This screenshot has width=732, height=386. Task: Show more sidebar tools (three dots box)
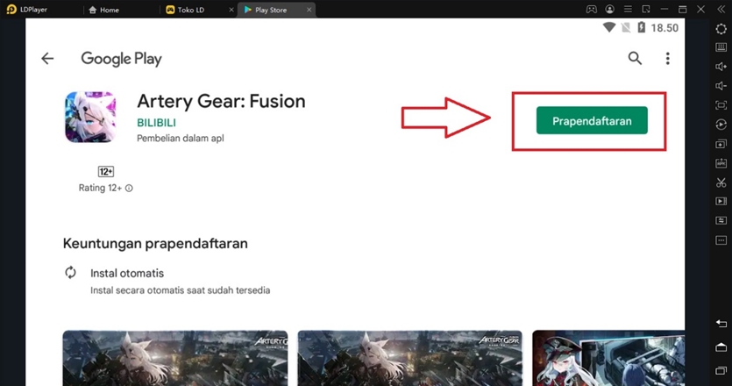721,240
